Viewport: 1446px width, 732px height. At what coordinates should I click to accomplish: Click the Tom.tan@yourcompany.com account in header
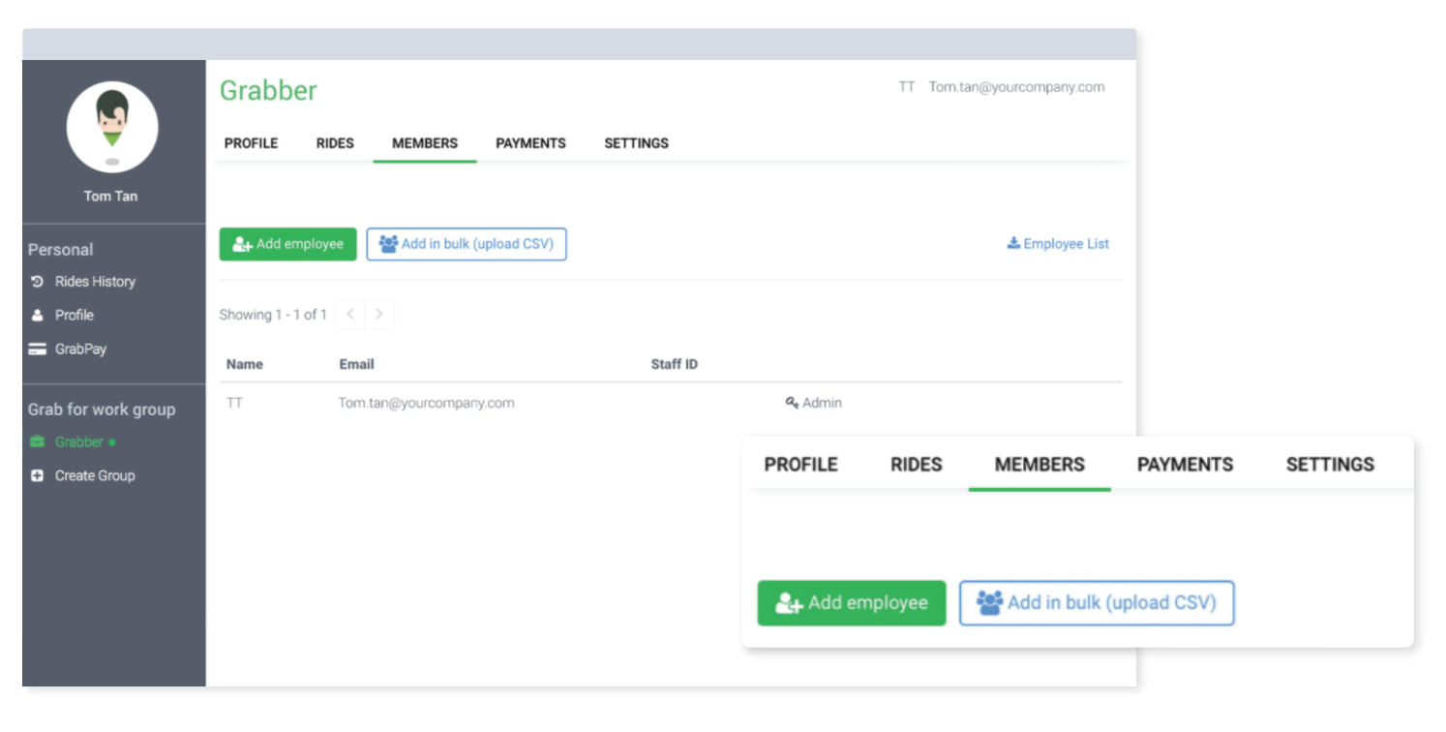[1016, 87]
